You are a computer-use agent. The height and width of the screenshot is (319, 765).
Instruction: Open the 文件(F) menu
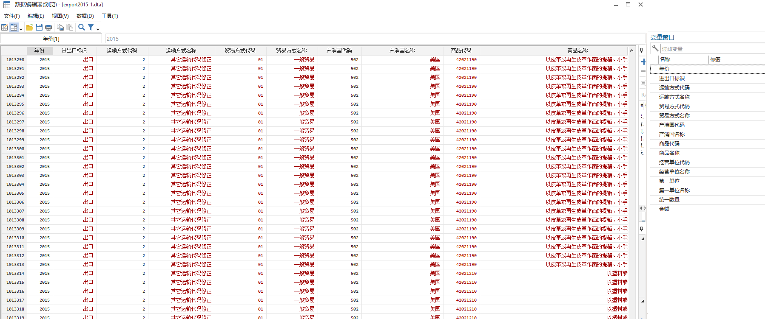tap(12, 16)
